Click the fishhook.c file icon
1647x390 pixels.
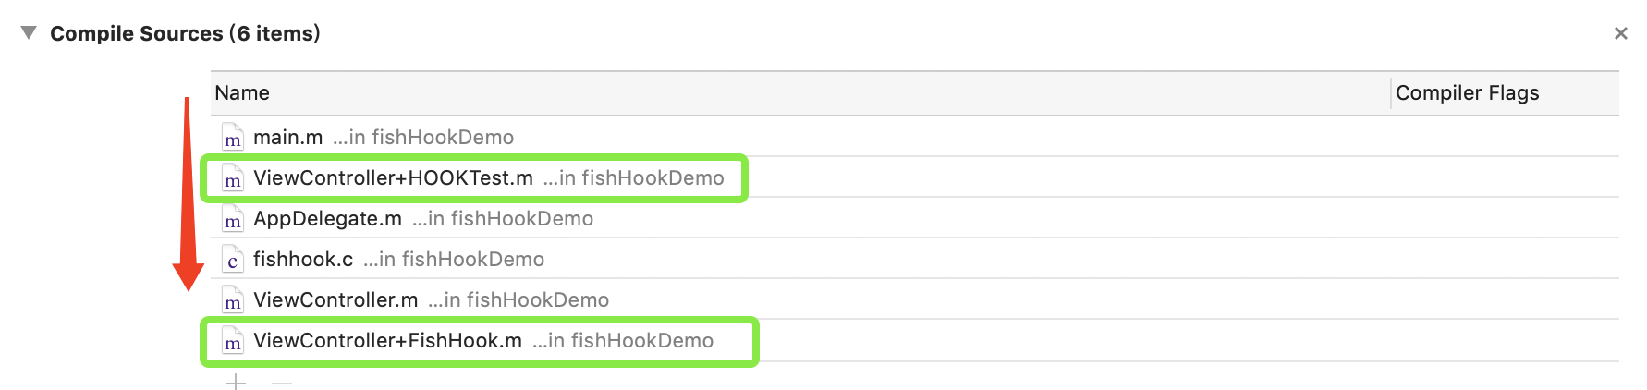tap(232, 260)
